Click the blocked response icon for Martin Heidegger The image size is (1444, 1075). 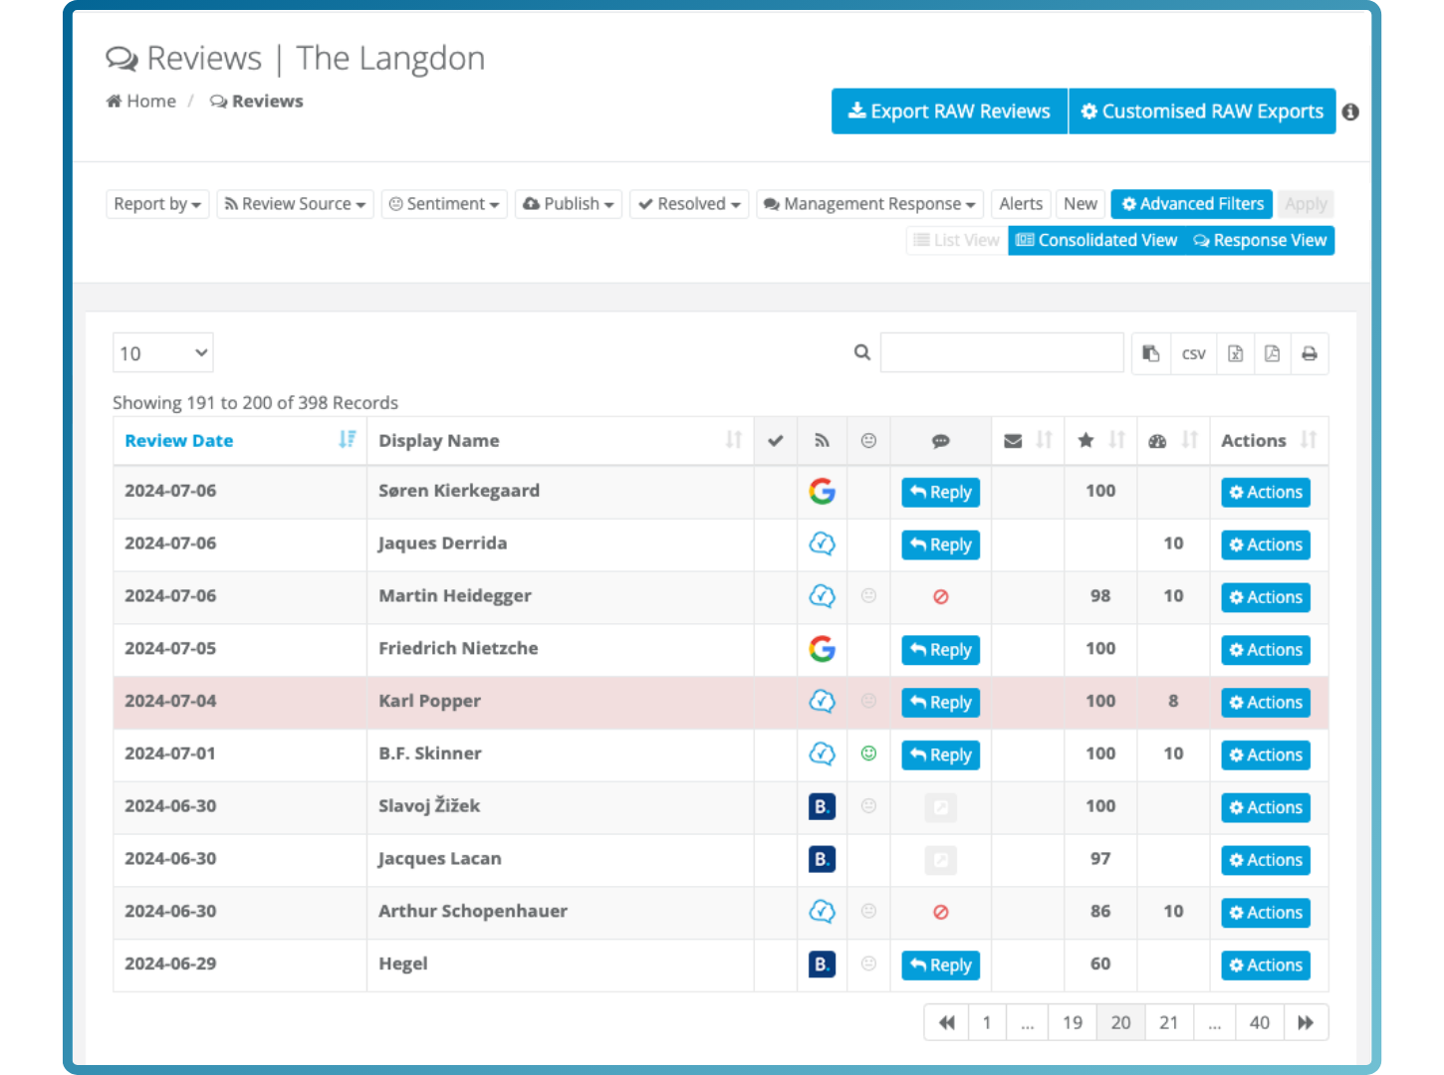[x=940, y=597]
